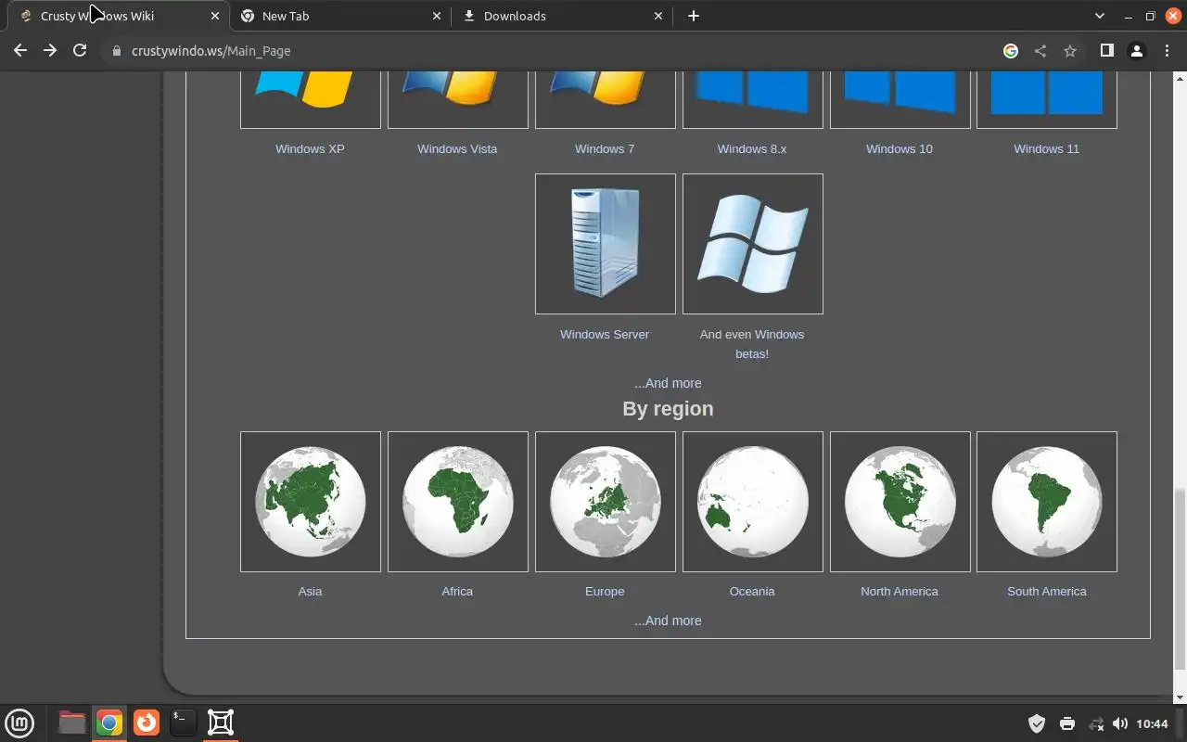Click the North America globe thumbnail
The height and width of the screenshot is (742, 1187).
tap(900, 502)
